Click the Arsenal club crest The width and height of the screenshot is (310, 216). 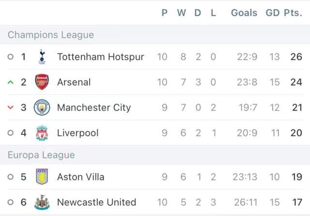tap(42, 82)
